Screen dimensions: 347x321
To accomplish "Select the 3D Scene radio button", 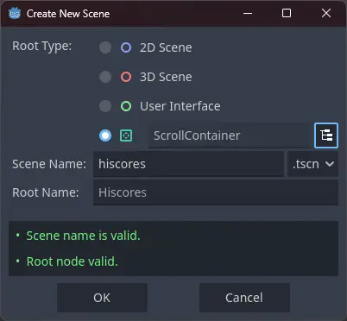I will [x=105, y=77].
